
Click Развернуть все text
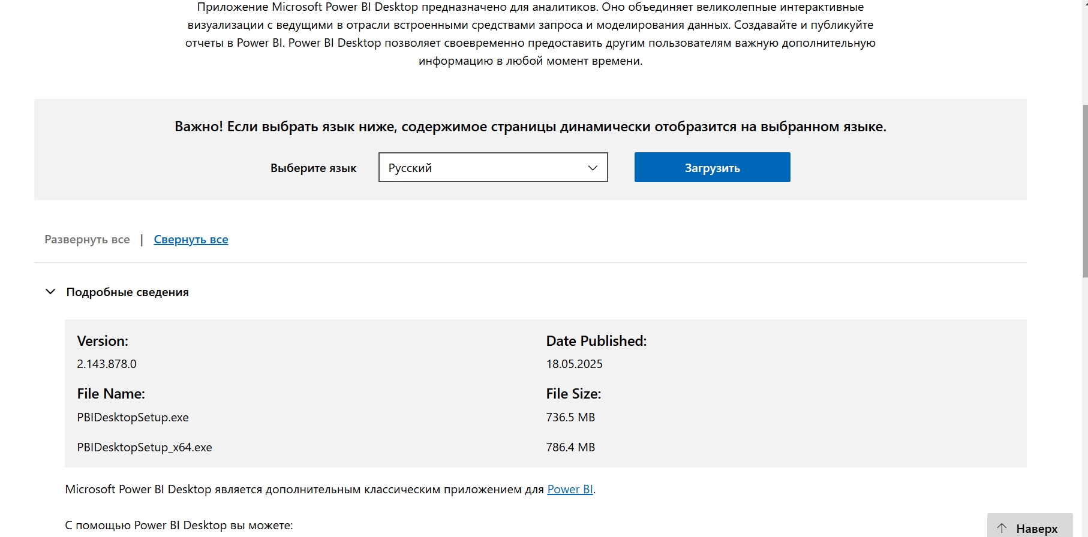click(x=87, y=239)
